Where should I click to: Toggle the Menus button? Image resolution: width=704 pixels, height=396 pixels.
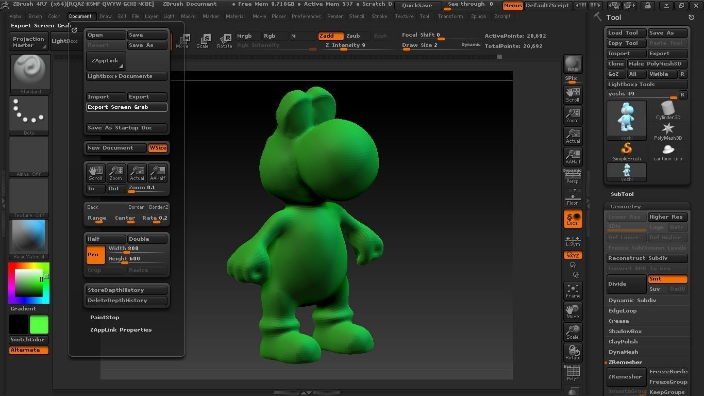coord(513,6)
